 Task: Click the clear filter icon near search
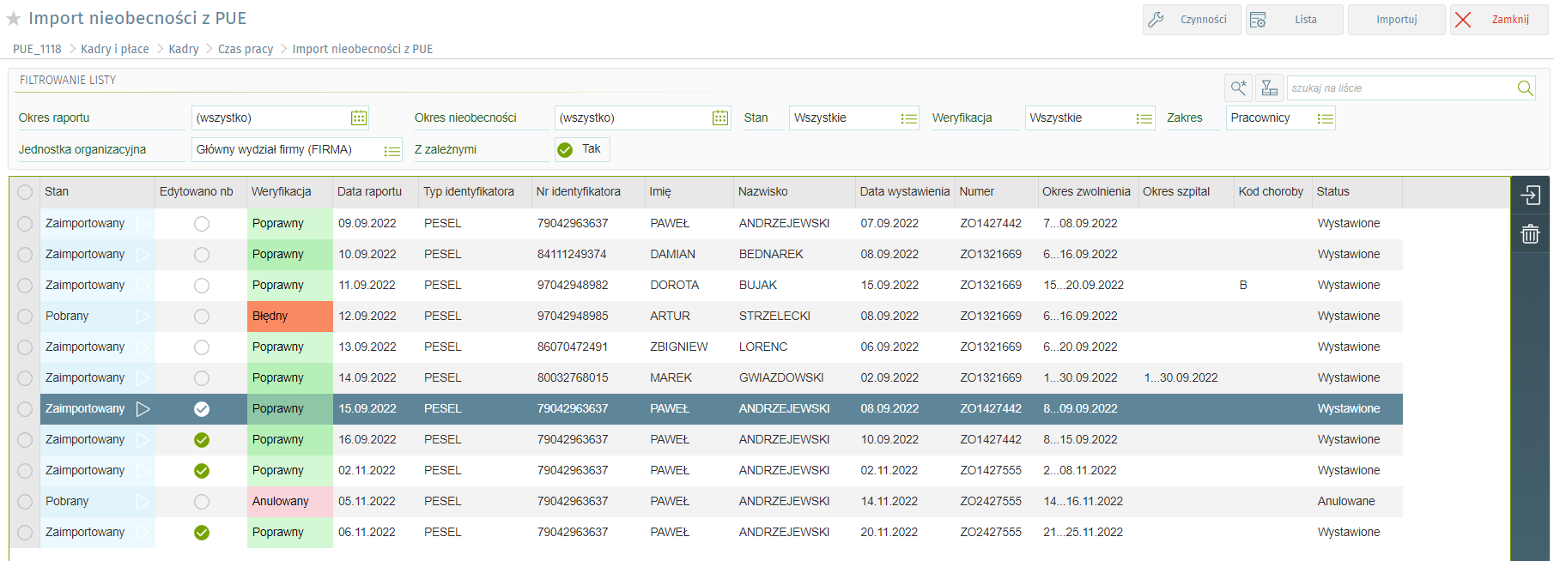click(1269, 88)
